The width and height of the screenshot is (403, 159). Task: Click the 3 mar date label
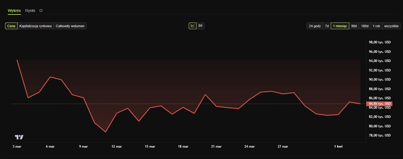17,146
